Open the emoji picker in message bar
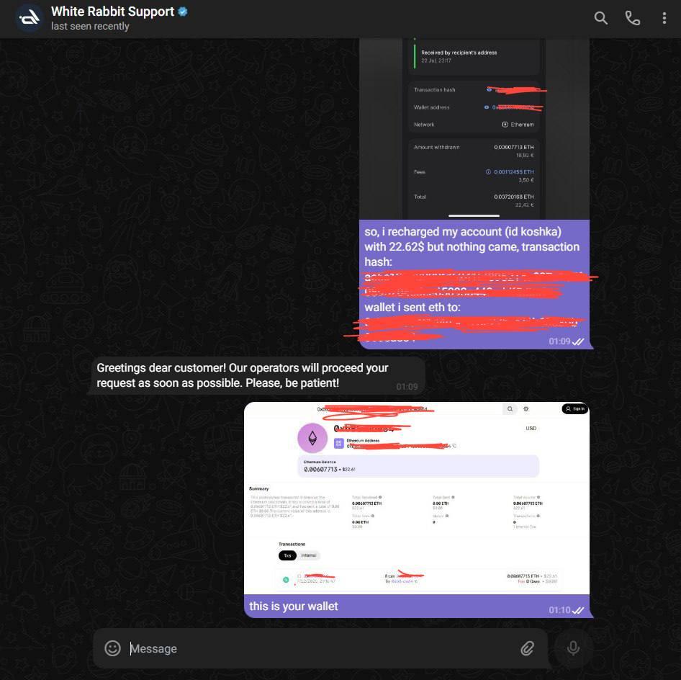681x680 pixels. [112, 648]
